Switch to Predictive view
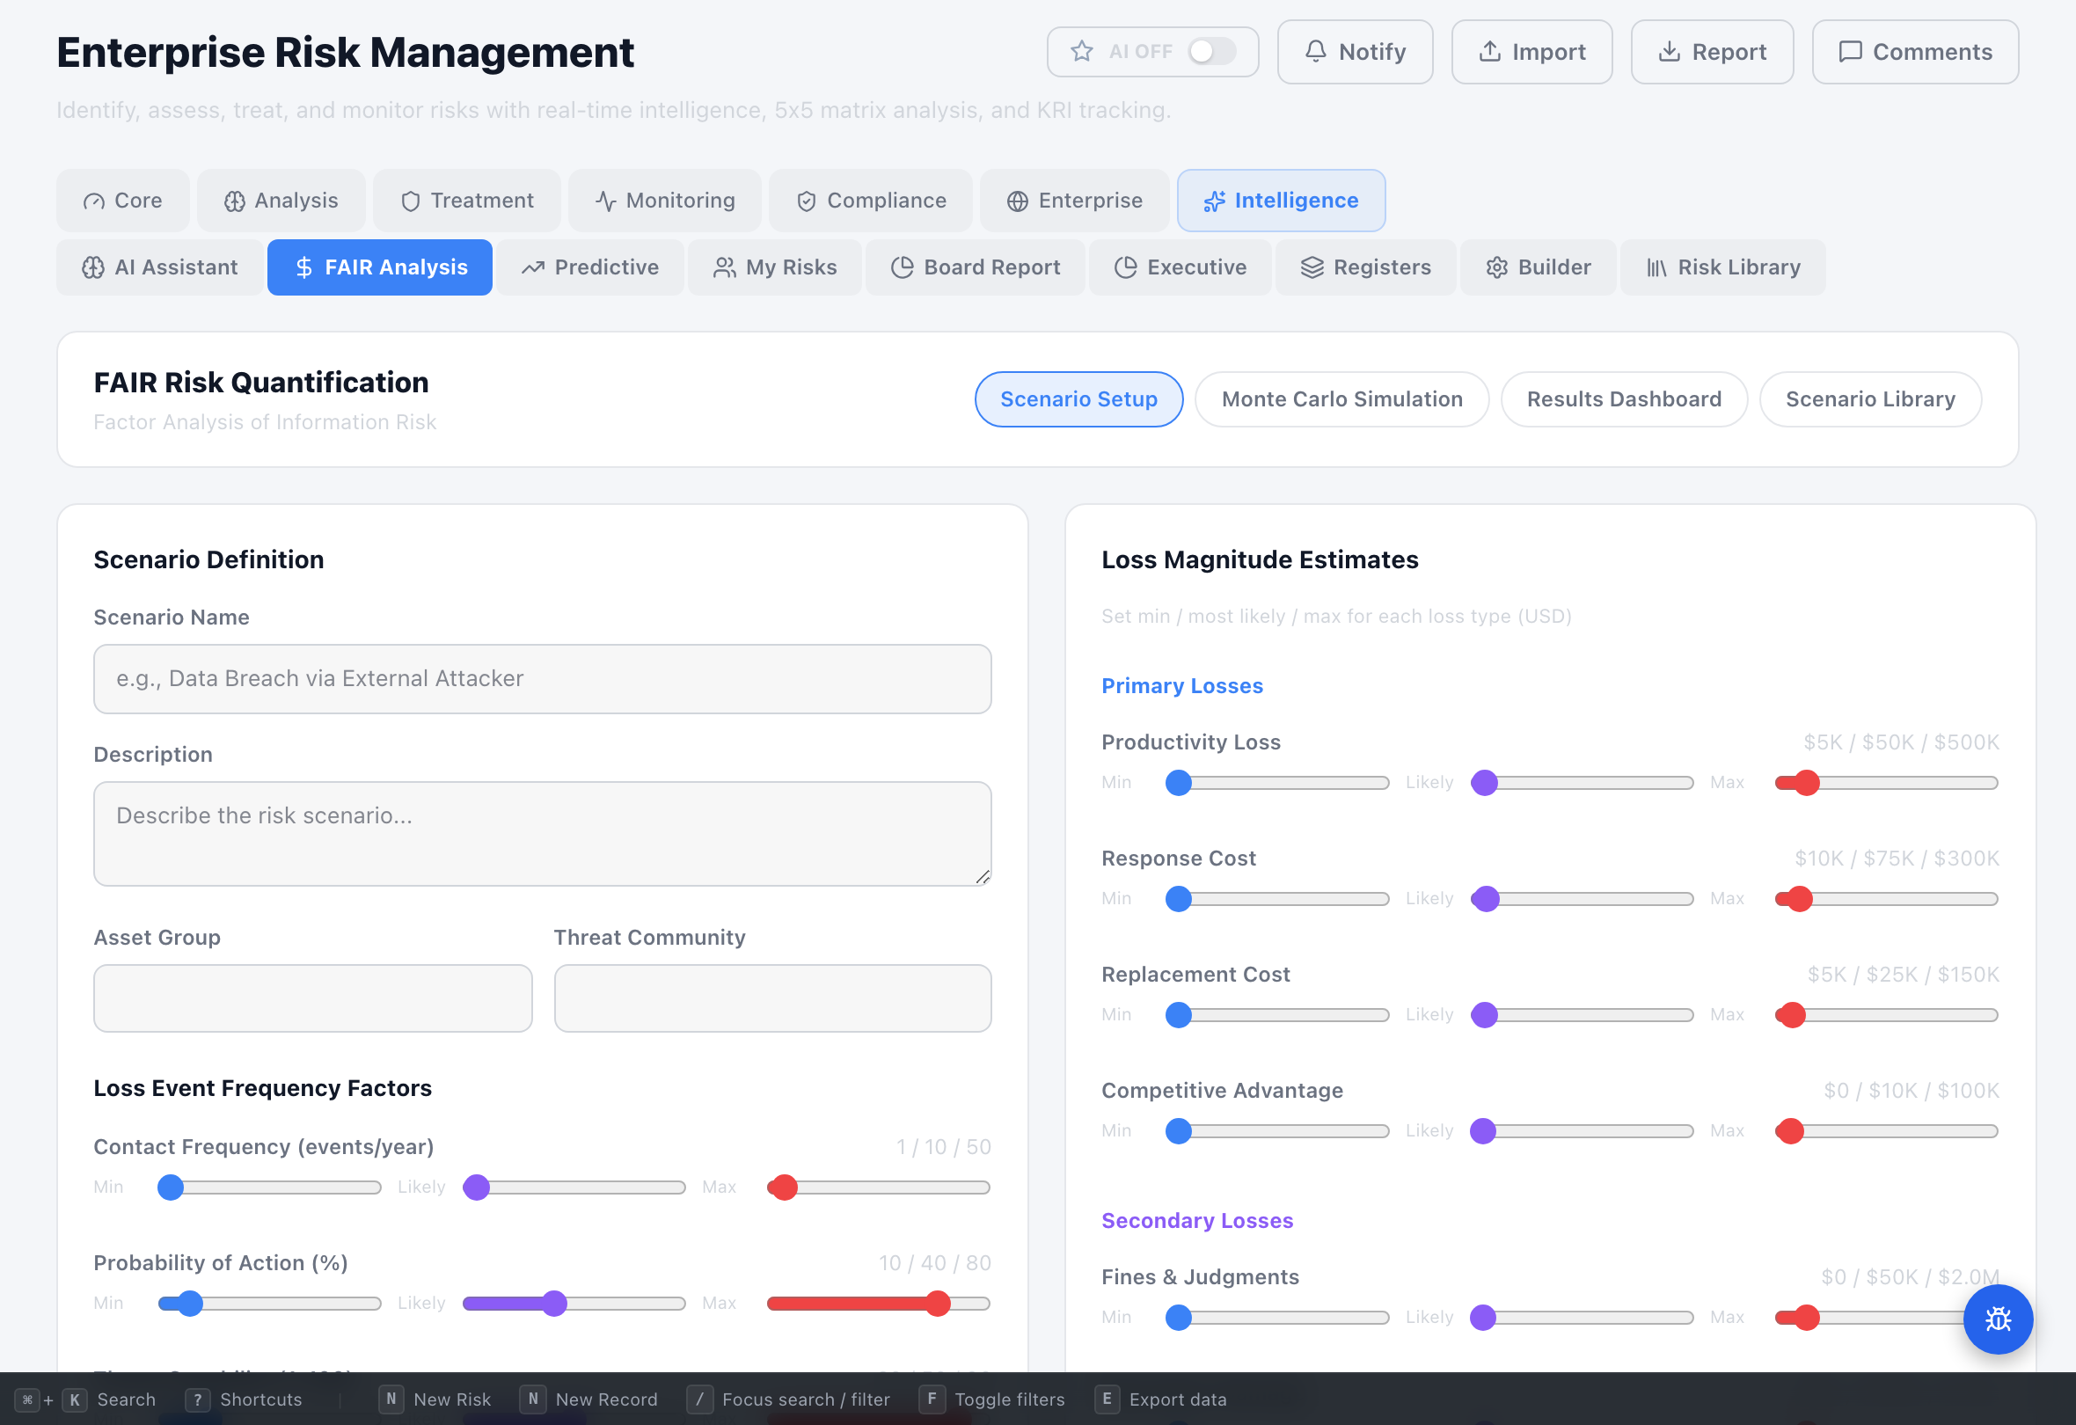The image size is (2076, 1425). click(591, 267)
